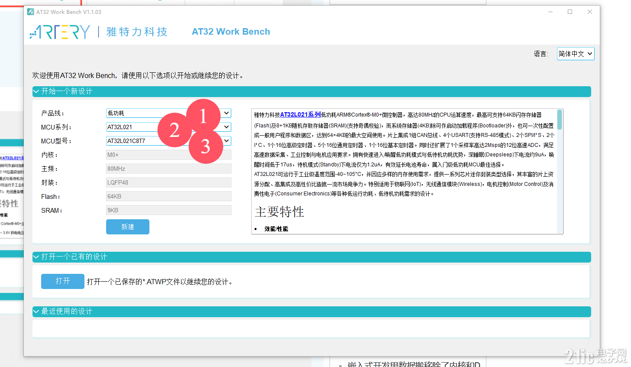Maximize the AT32 Work Bench window

click(570, 12)
